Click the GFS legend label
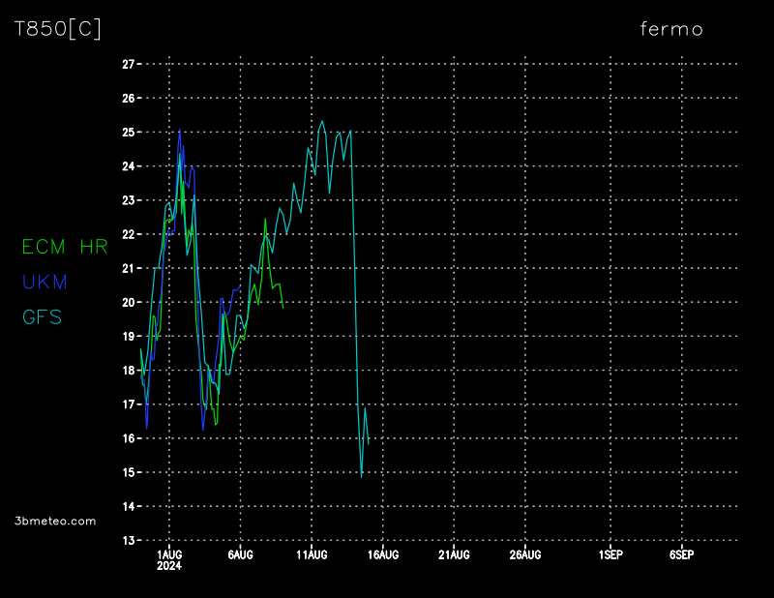Screen dimensions: 774x598 42,316
